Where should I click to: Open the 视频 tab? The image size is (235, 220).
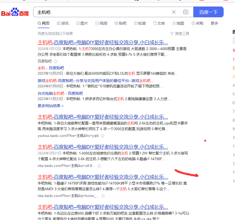[x=101, y=23]
